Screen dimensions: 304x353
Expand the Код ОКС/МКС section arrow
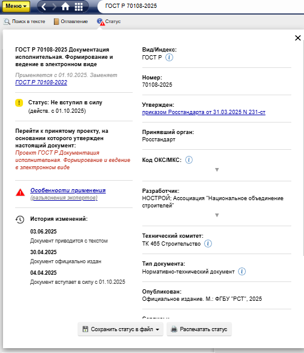click(x=217, y=170)
